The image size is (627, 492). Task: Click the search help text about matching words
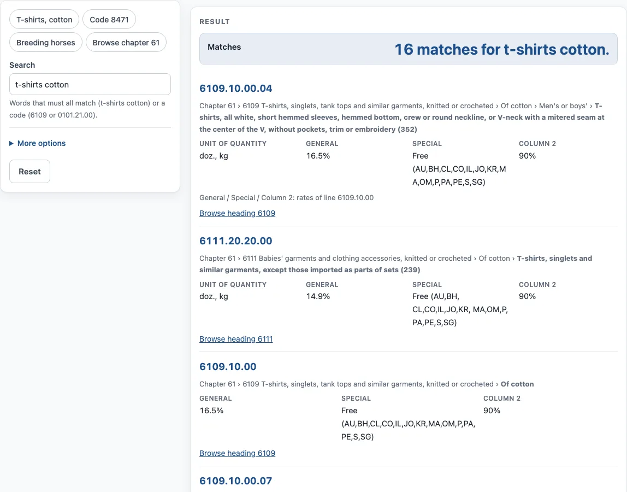click(x=87, y=109)
